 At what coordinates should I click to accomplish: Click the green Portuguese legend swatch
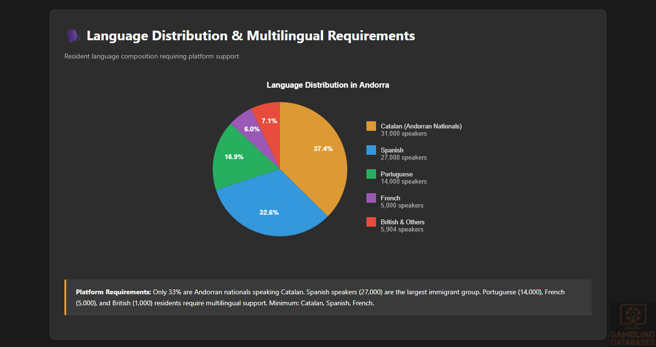coord(371,174)
